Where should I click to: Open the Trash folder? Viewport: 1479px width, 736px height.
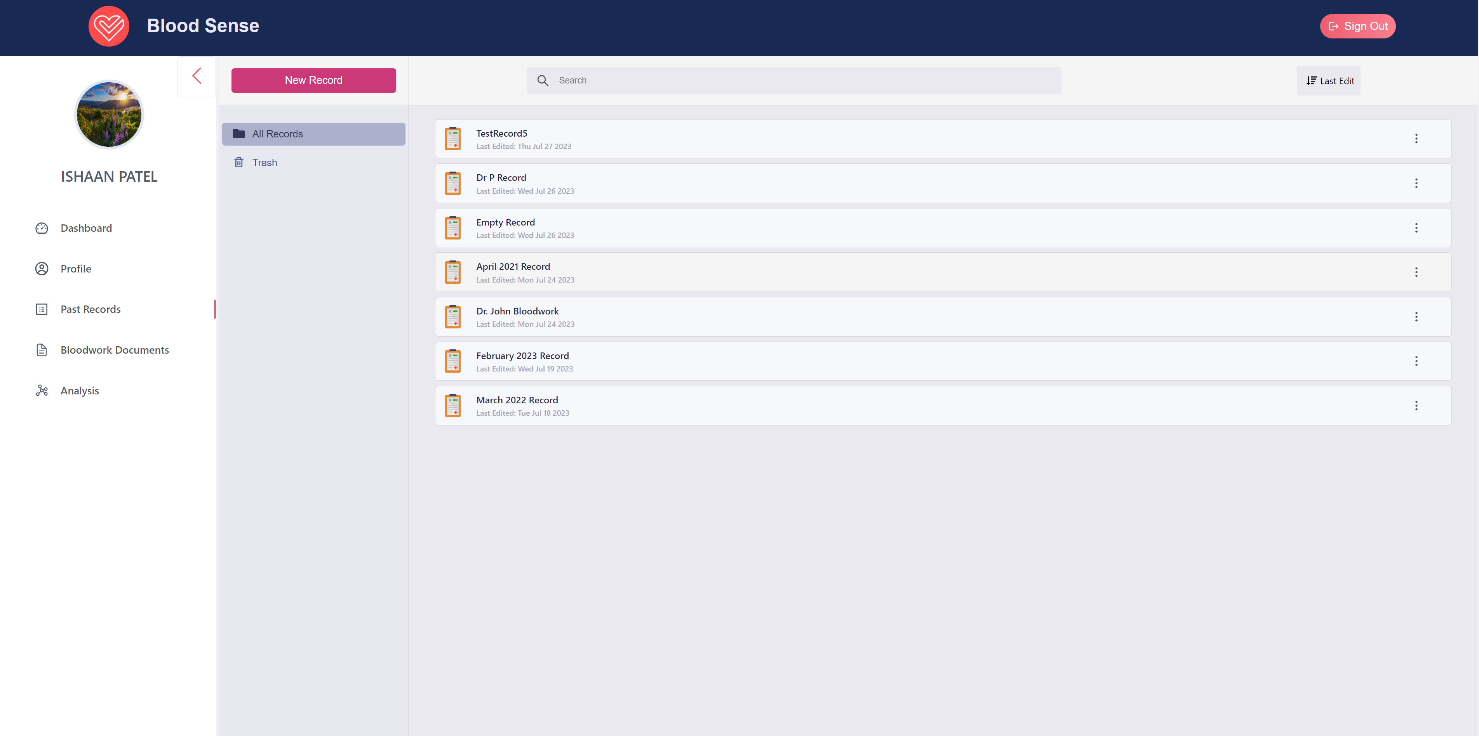[264, 163]
